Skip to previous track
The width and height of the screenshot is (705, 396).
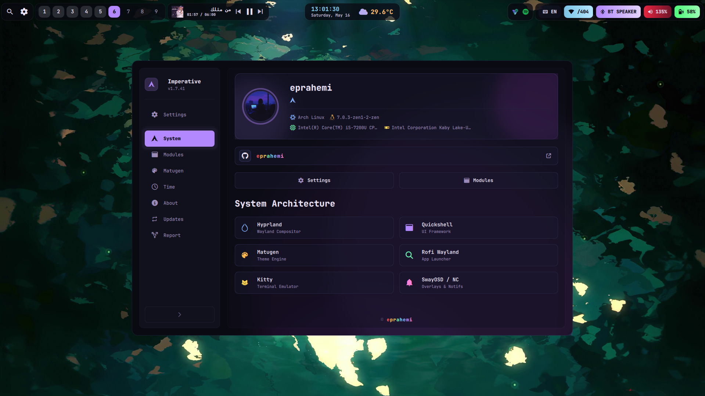click(238, 12)
